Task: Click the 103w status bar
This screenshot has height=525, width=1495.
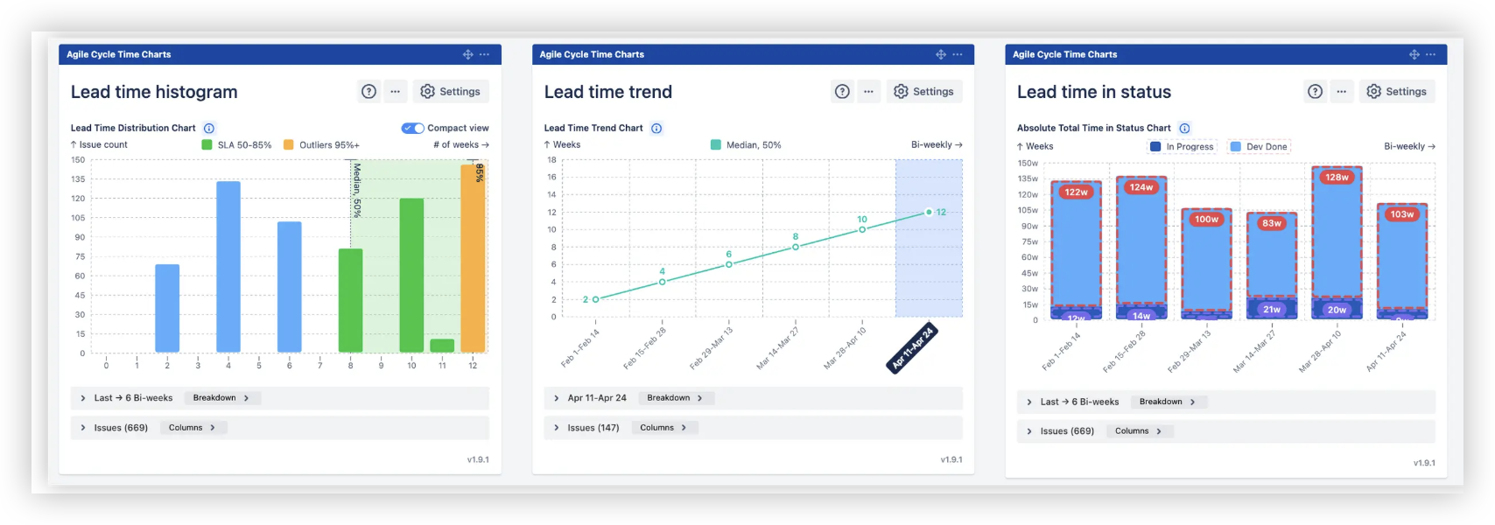Action: click(1402, 256)
